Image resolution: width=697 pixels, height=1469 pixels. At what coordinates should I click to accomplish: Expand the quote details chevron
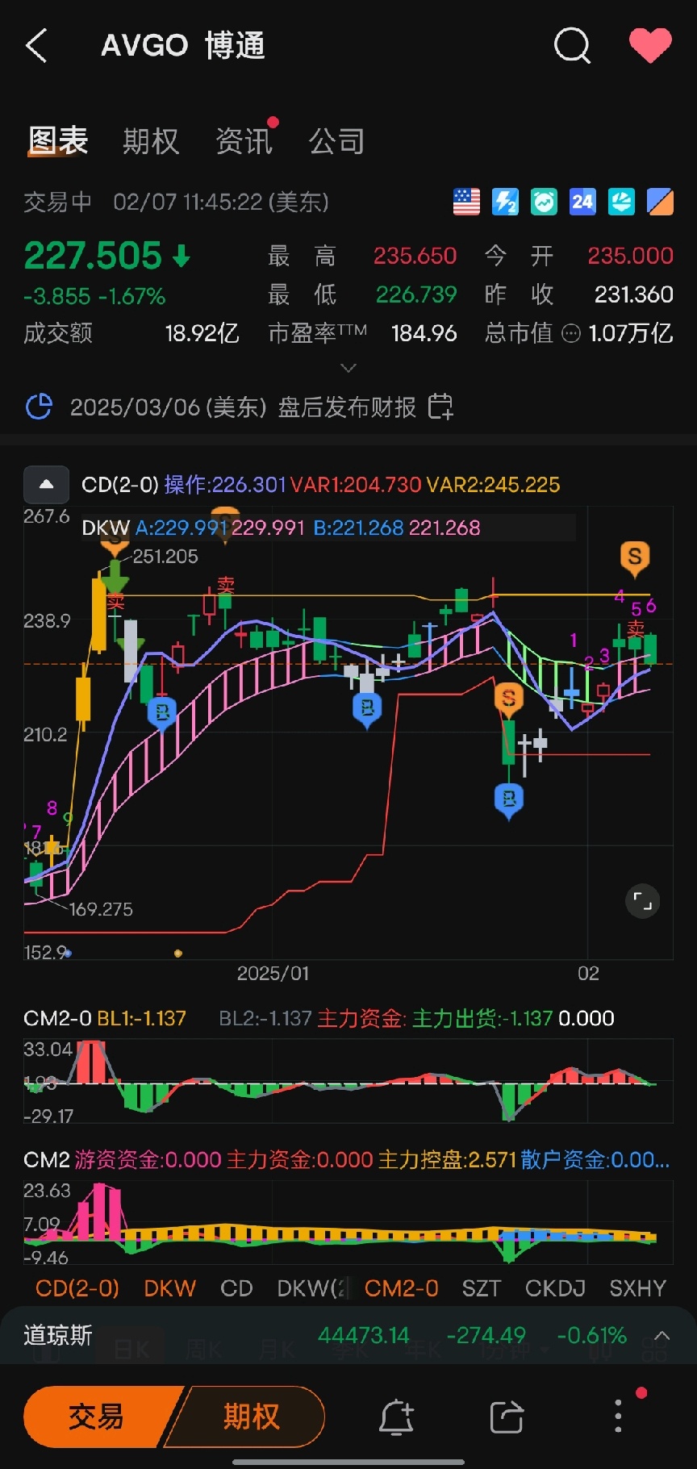click(348, 368)
